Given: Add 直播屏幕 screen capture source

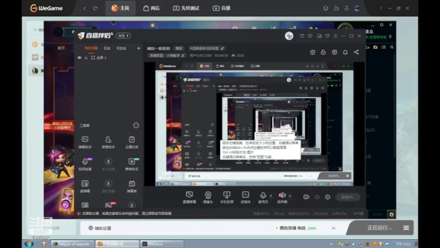Looking at the screenshot, I should point(189,197).
